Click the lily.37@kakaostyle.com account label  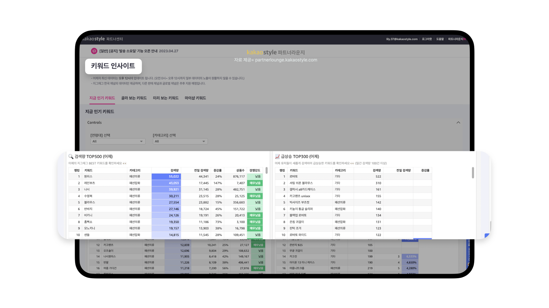[402, 39]
